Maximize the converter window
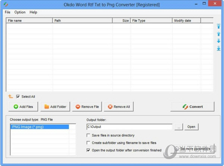 (204, 4)
